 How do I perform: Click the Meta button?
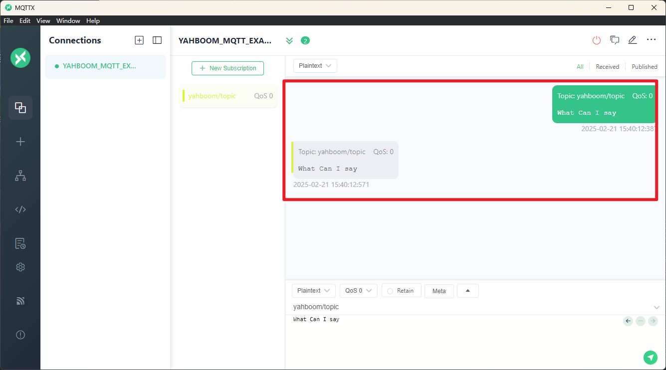(x=439, y=291)
